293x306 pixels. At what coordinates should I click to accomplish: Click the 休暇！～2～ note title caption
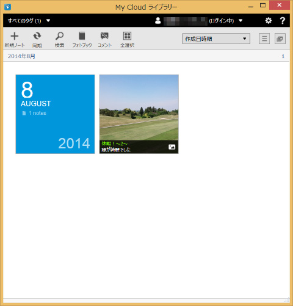coord(115,144)
